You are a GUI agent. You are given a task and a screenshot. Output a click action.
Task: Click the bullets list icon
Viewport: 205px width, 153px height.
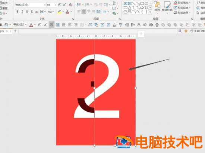click(79, 5)
